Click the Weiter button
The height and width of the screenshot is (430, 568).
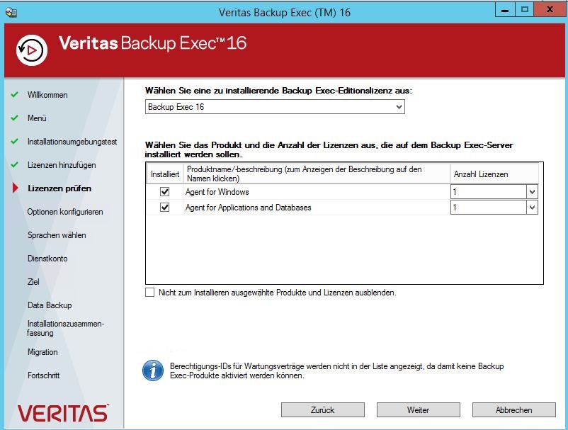[419, 410]
